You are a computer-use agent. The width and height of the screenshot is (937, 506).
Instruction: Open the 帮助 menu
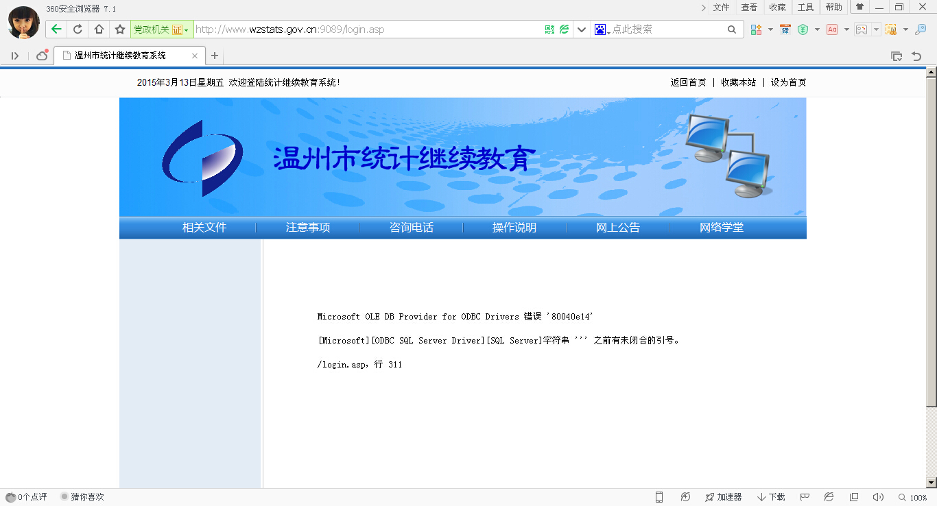coord(833,8)
